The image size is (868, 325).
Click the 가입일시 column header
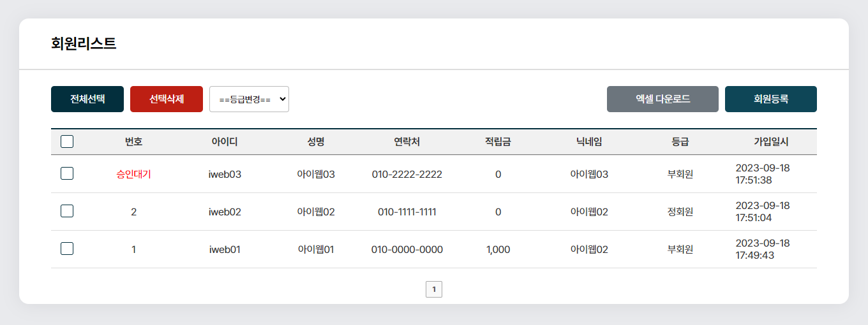pyautogui.click(x=771, y=141)
